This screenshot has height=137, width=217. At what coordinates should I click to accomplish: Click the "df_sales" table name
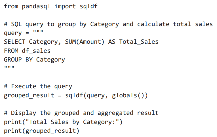click(x=36, y=51)
